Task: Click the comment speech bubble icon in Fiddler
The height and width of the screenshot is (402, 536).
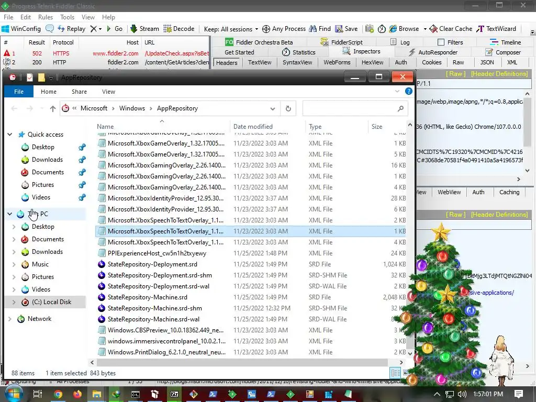Action: (x=50, y=29)
